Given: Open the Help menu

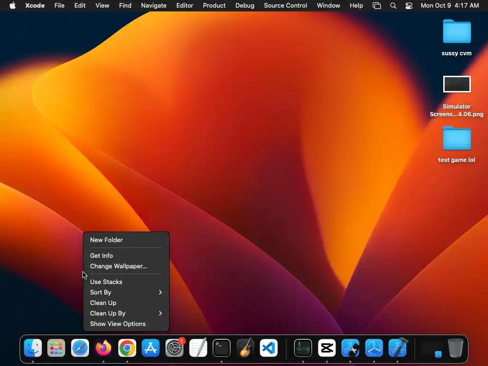Looking at the screenshot, I should tap(356, 6).
